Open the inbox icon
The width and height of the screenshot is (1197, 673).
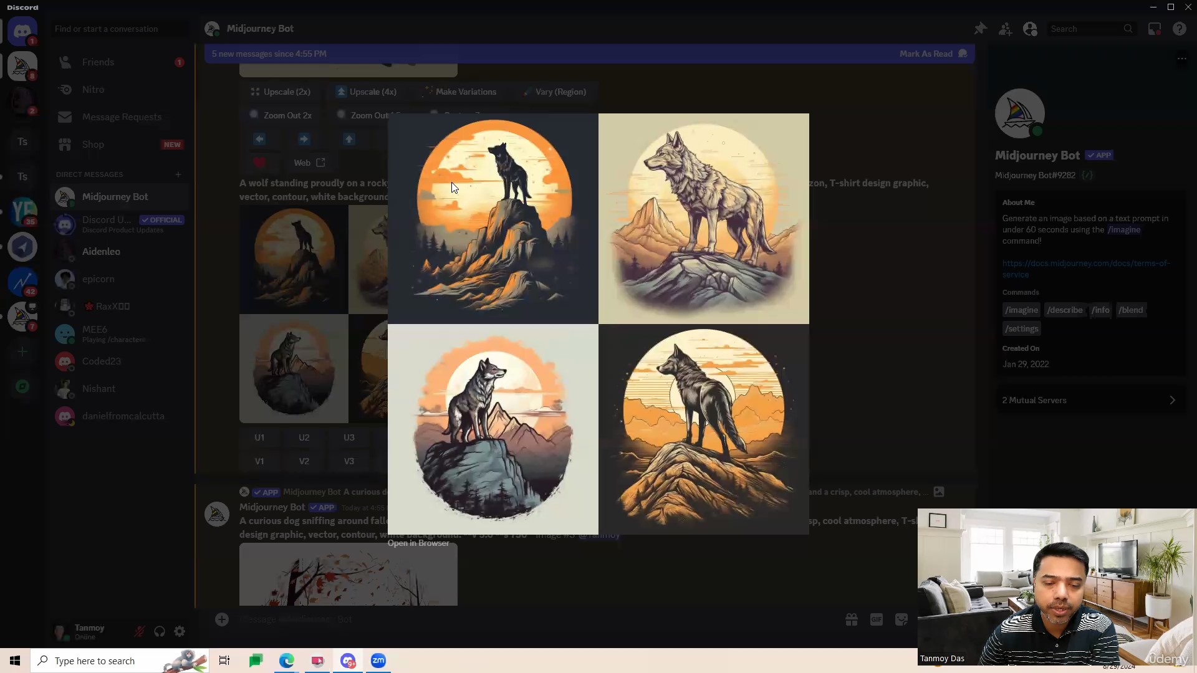[1155, 29]
